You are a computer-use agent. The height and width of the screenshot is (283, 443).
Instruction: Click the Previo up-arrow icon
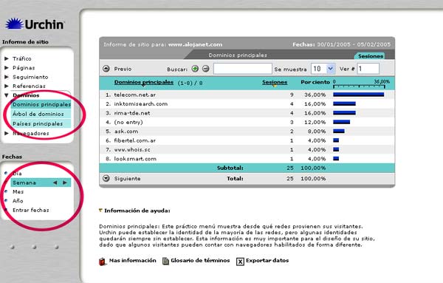[106, 69]
